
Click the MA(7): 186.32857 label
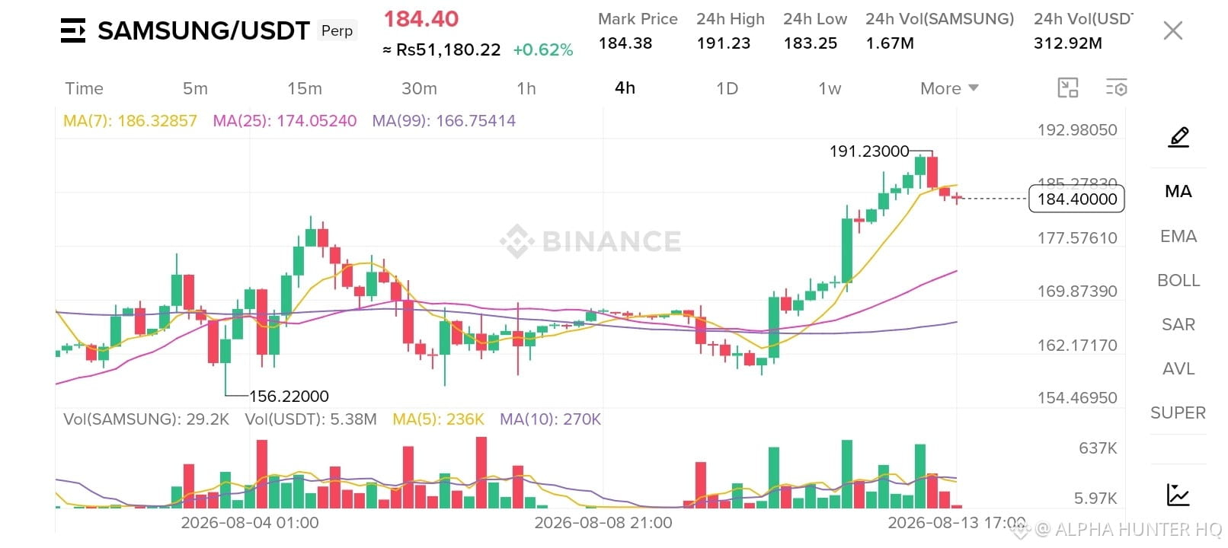pos(130,121)
